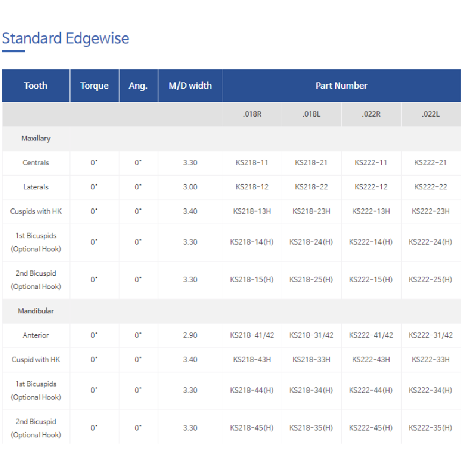Viewport: 465px width, 465px height.
Task: Select part number KS222-33H
Action: pos(431,359)
